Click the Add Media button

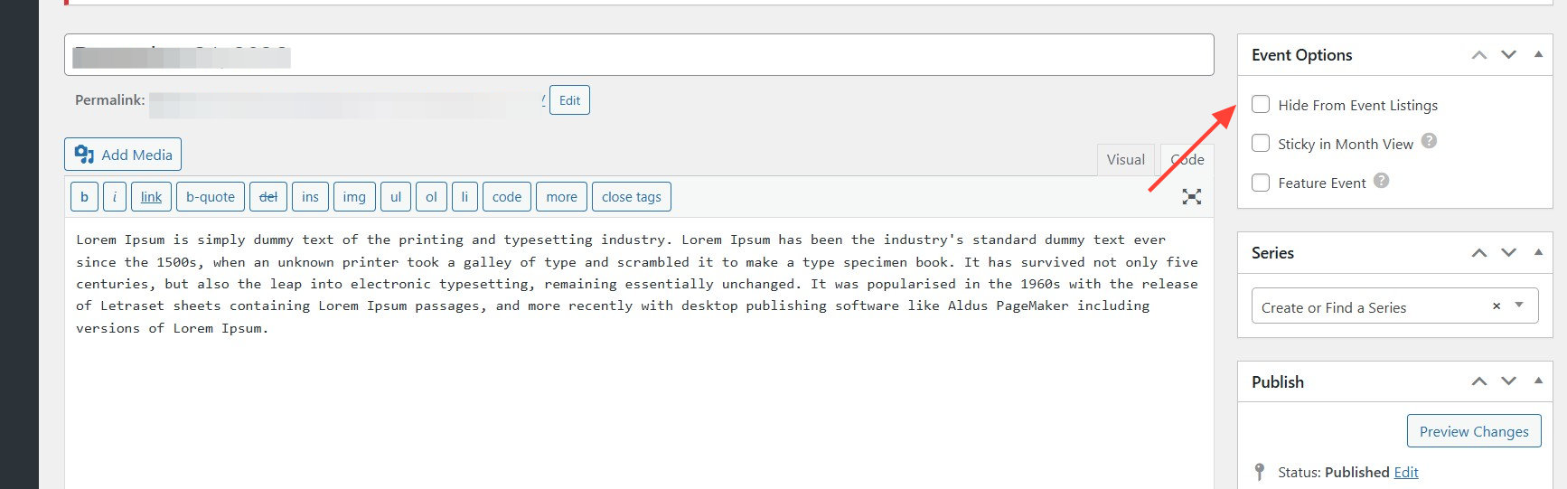(123, 155)
